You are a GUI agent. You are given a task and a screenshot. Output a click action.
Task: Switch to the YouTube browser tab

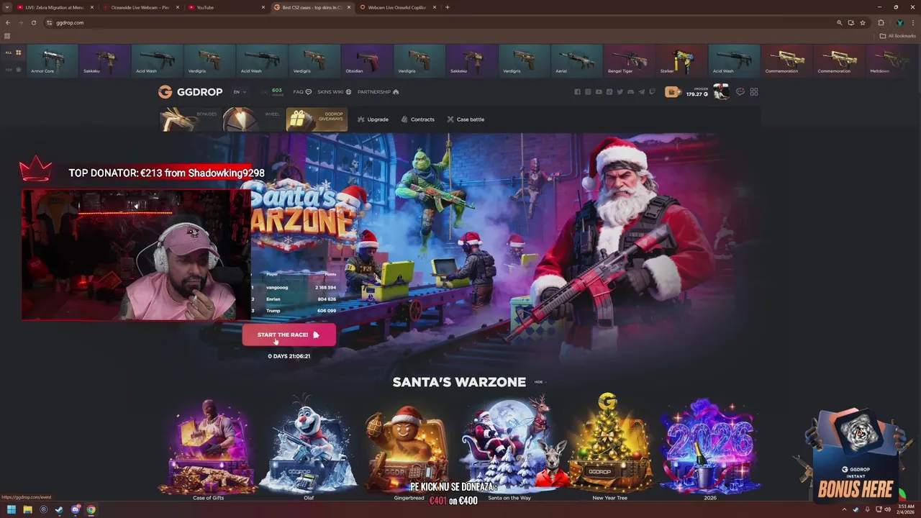pos(225,7)
